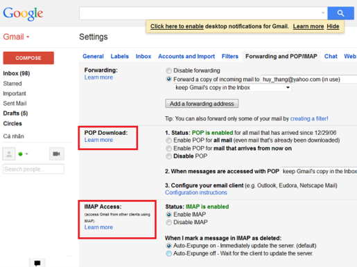
Task: Select Auto-Expunge off option
Action: (x=168, y=253)
